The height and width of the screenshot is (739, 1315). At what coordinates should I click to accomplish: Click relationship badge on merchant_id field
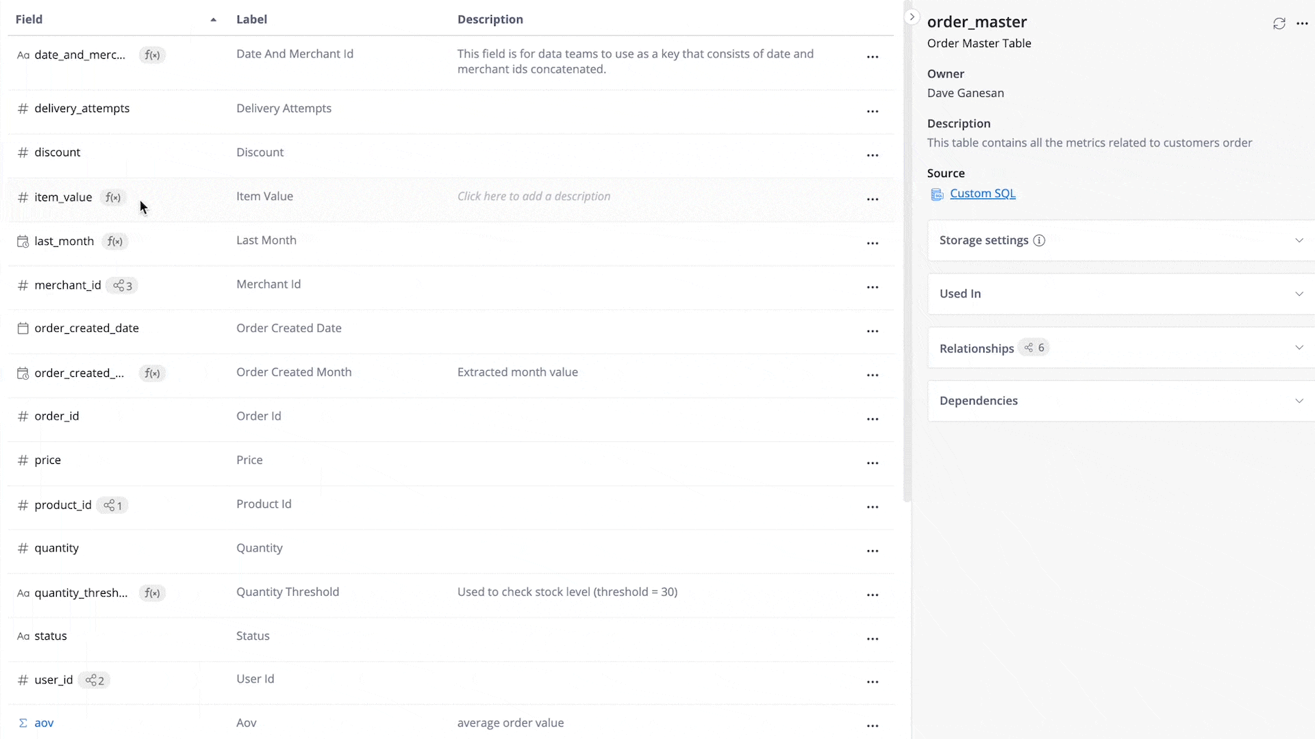123,286
